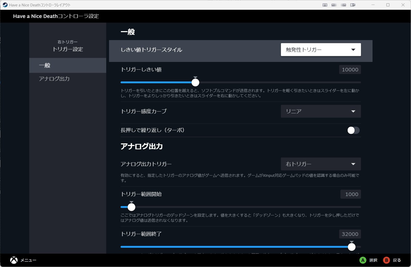This screenshot has height=267, width=411.
Task: Click トリガーしきい値 slider handle
Action: click(x=195, y=82)
